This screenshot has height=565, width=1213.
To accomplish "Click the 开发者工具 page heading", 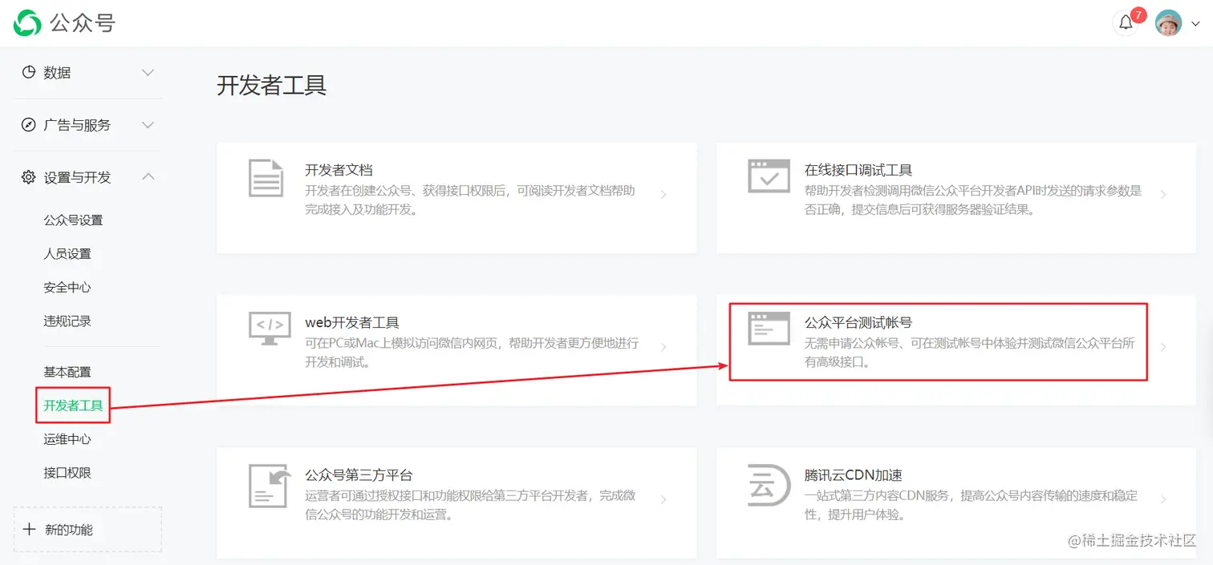I will click(x=272, y=85).
